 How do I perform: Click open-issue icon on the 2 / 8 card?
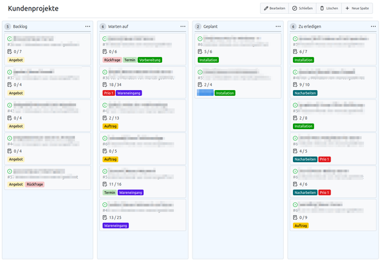pyautogui.click(x=295, y=105)
